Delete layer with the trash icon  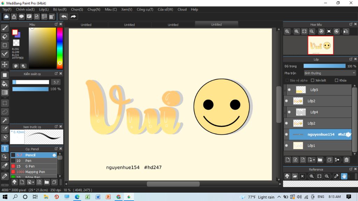coord(346,160)
